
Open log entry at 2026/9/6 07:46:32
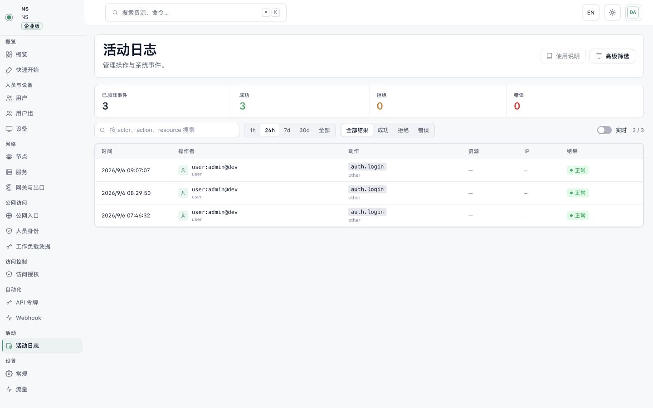pos(369,216)
